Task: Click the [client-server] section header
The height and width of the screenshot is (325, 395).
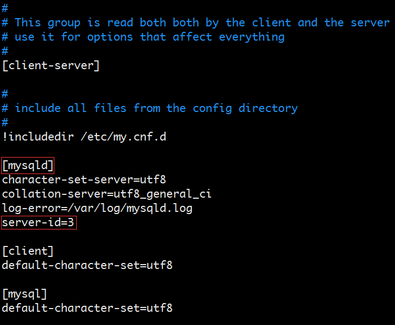Action: click(x=50, y=65)
